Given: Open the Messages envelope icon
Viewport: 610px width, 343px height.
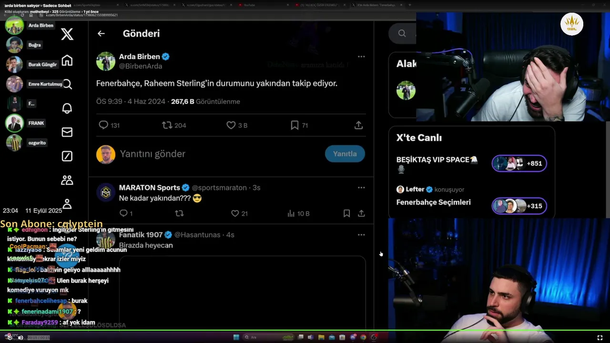Looking at the screenshot, I should 67,132.
